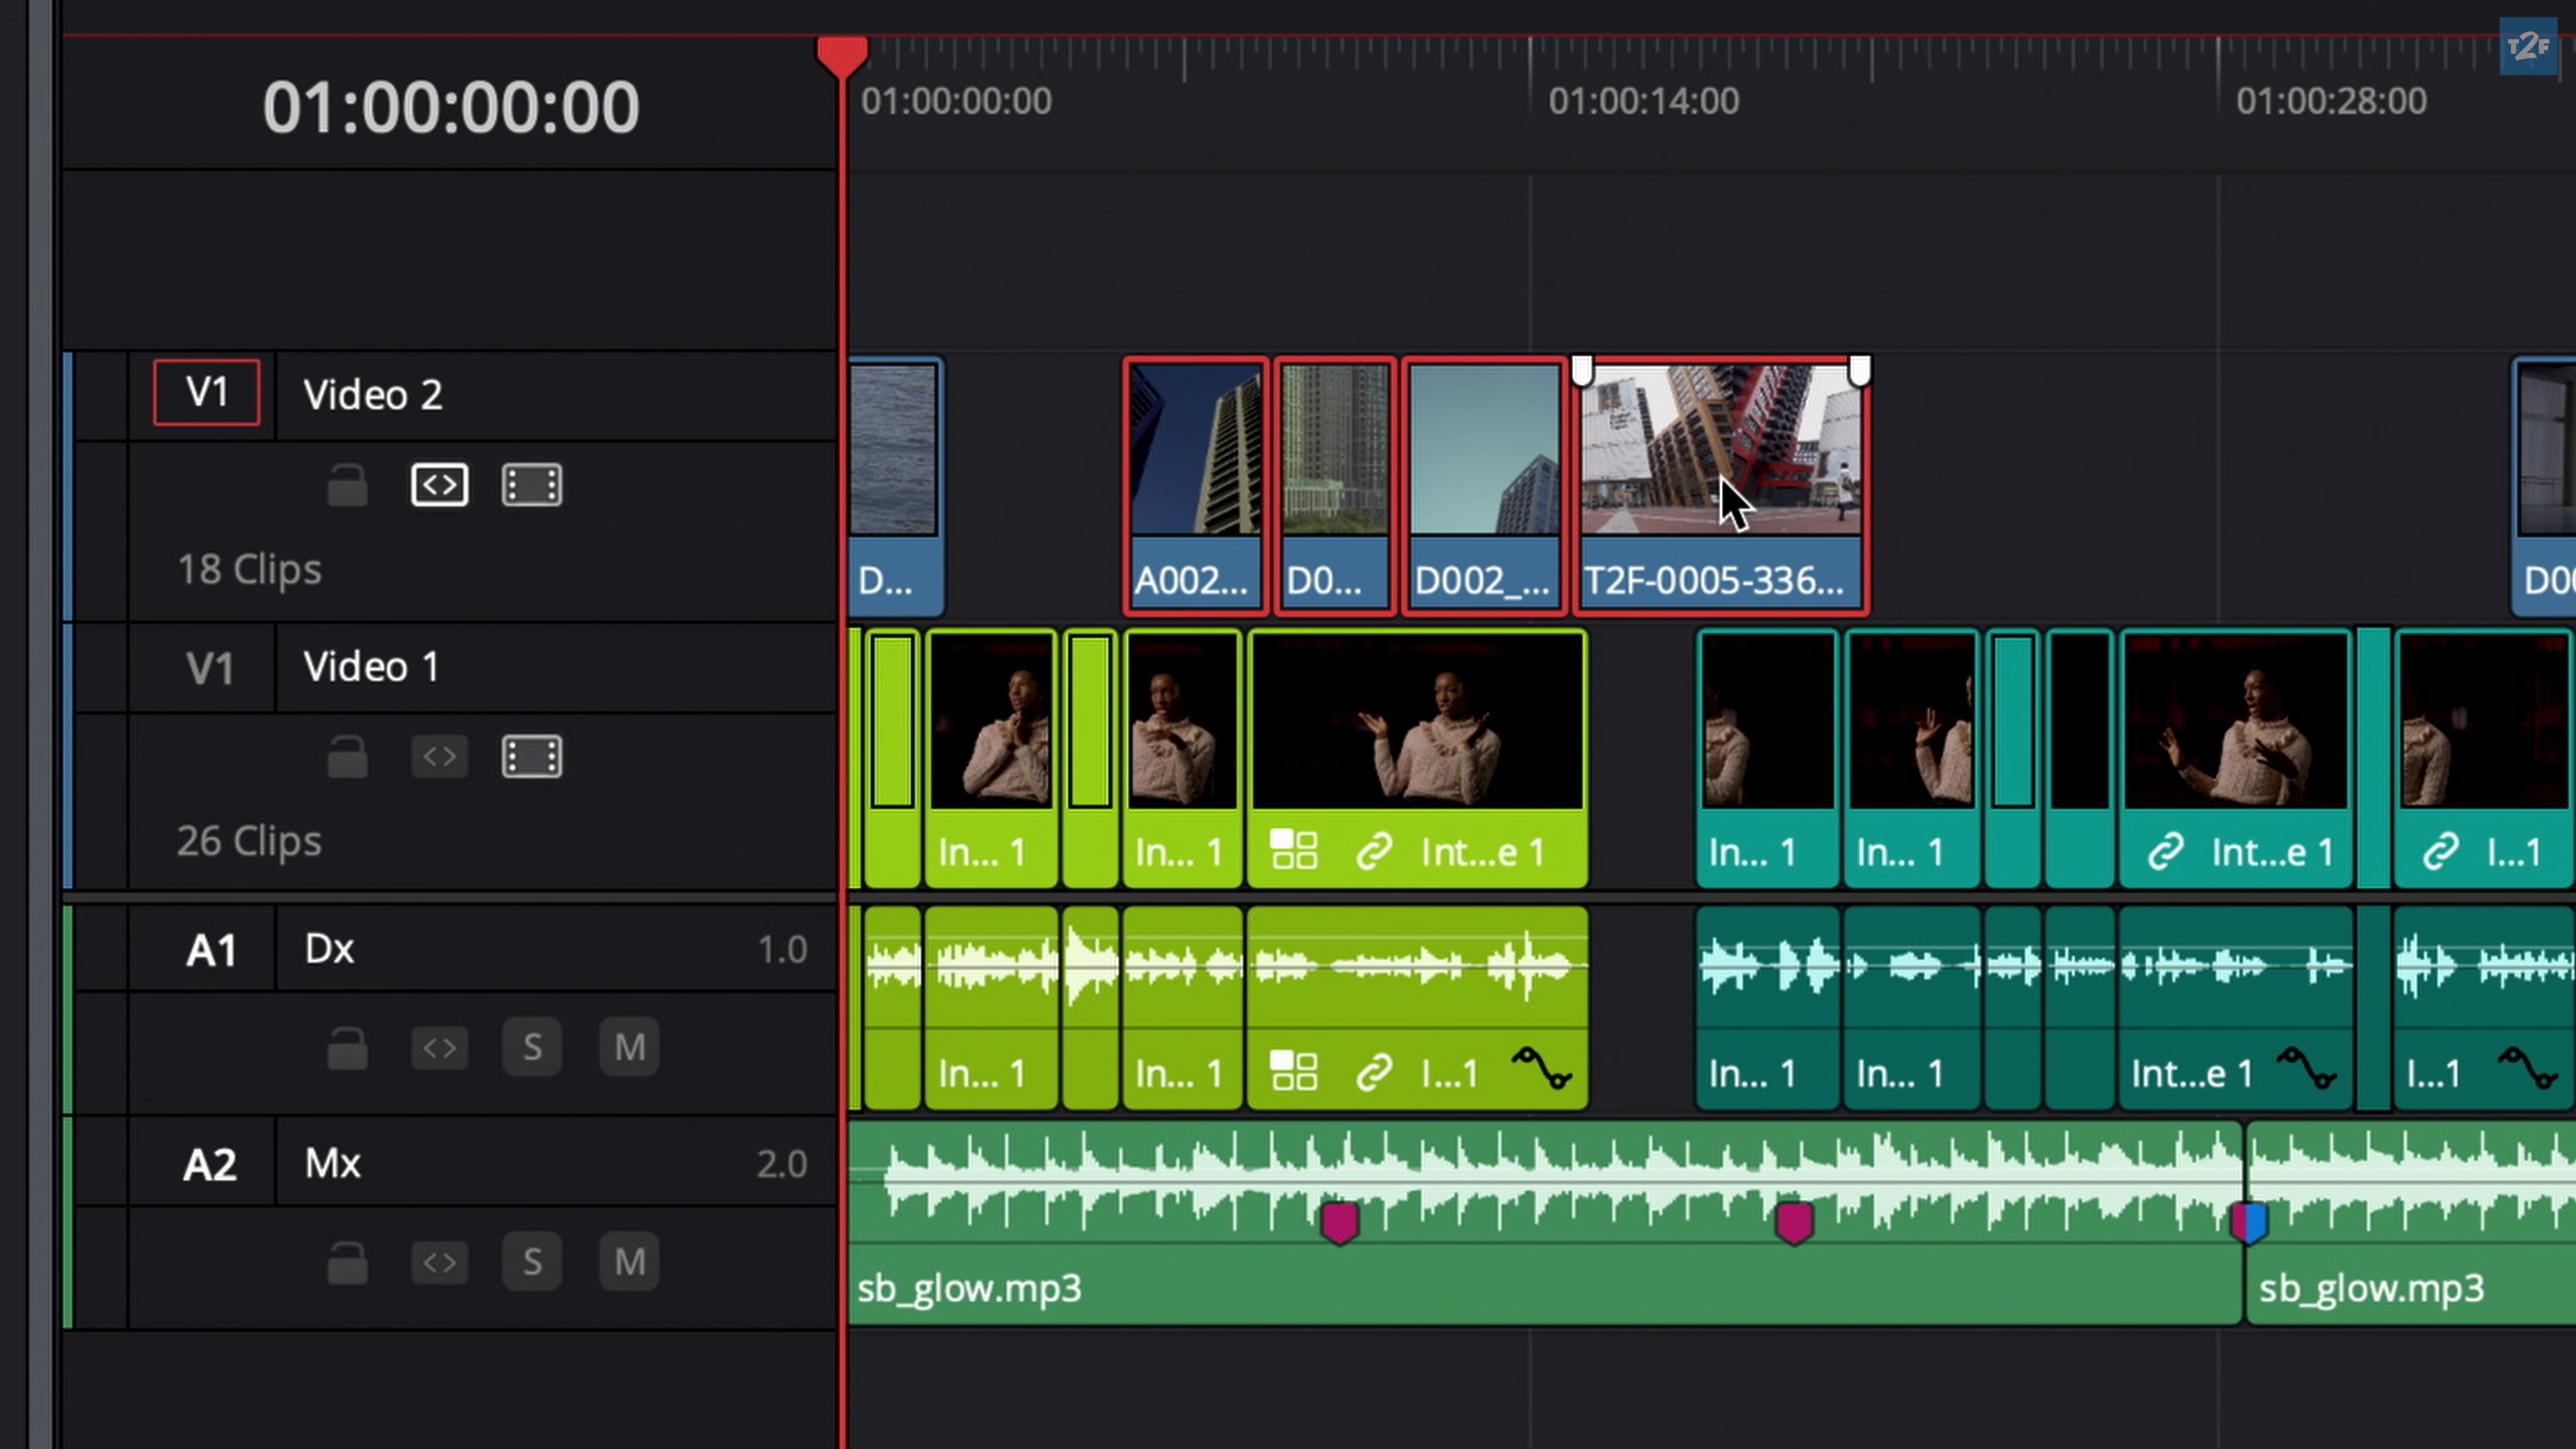Toggle auto track selector on Video 2
Screen dimensions: 2576x1449
point(439,486)
